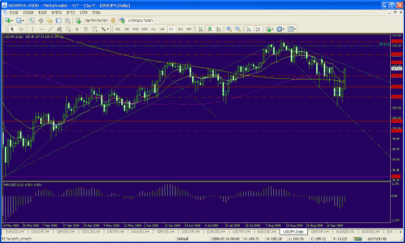Switch to the AUDUSD,H4 chart tab
This screenshot has height=243, width=405.
coord(371,232)
